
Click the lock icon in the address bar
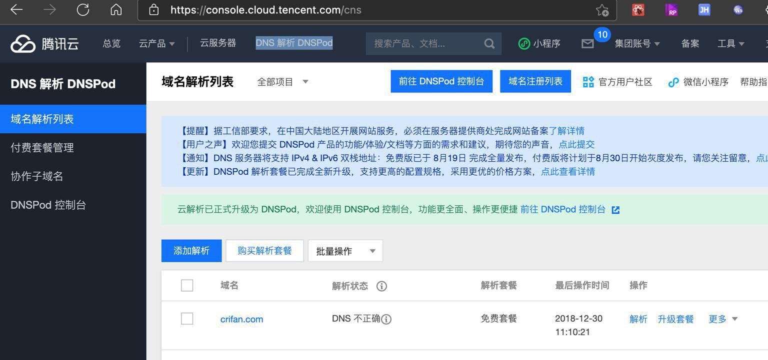coord(154,10)
